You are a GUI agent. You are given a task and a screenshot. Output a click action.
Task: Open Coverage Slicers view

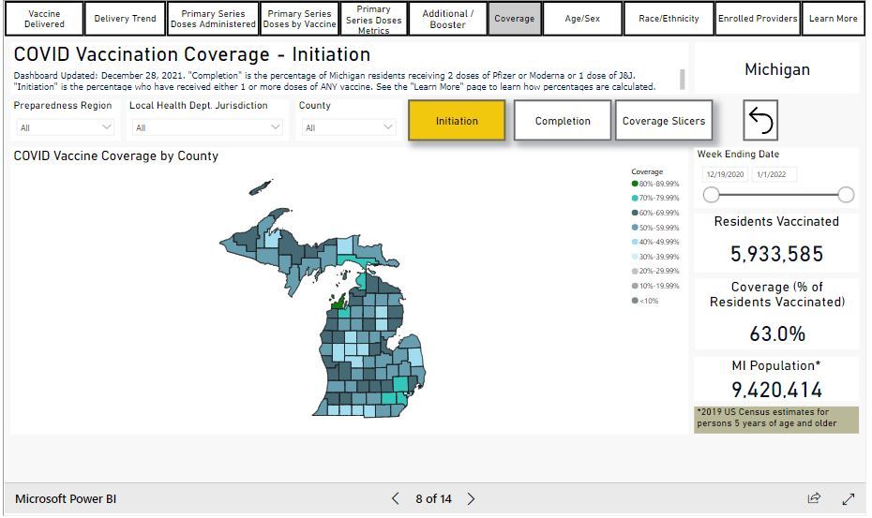point(663,121)
